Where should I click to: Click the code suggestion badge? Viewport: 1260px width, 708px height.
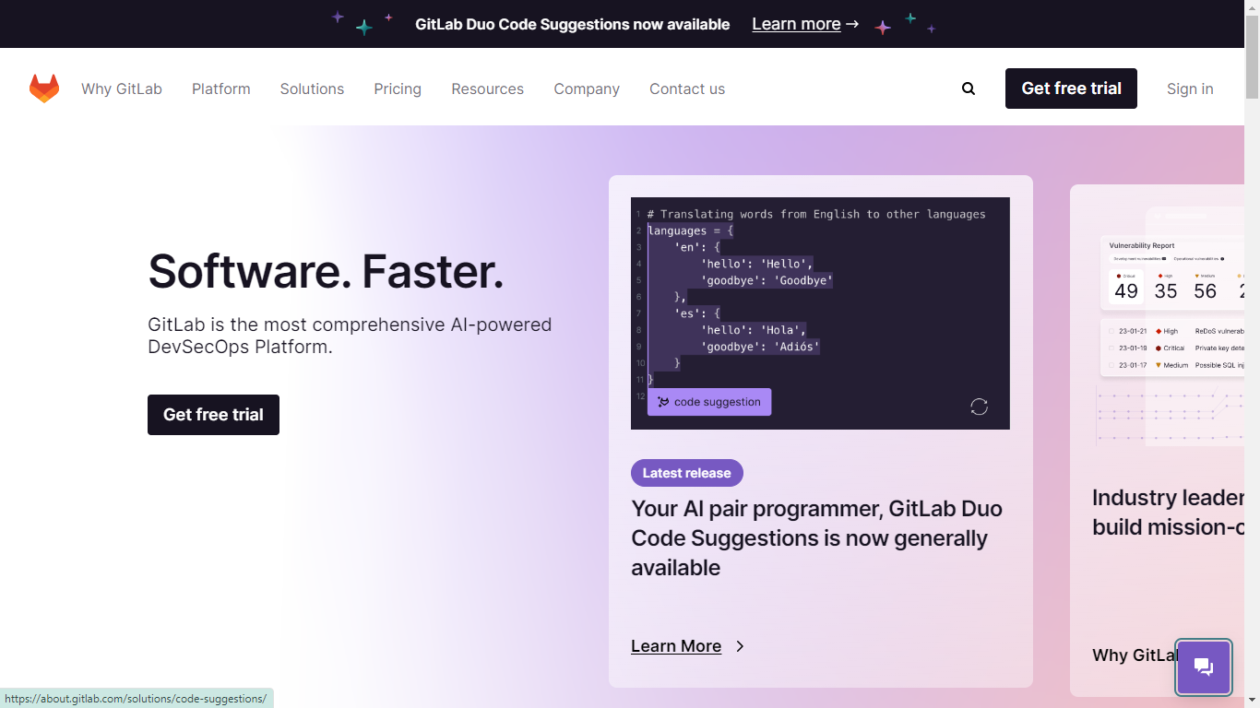coord(709,402)
